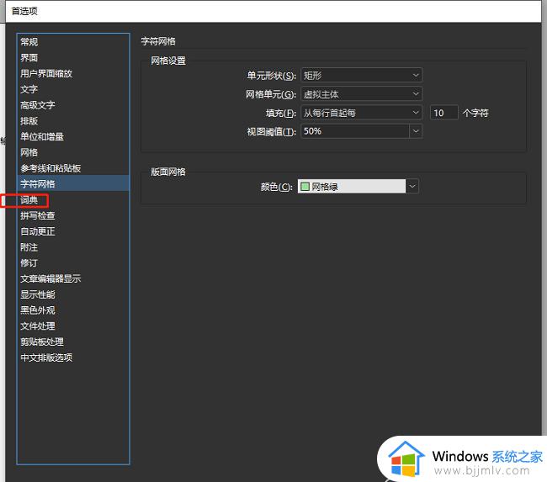Open the 单元形状 dropdown showing 矩形
Viewport: 547px width, 482px height.
tap(362, 76)
